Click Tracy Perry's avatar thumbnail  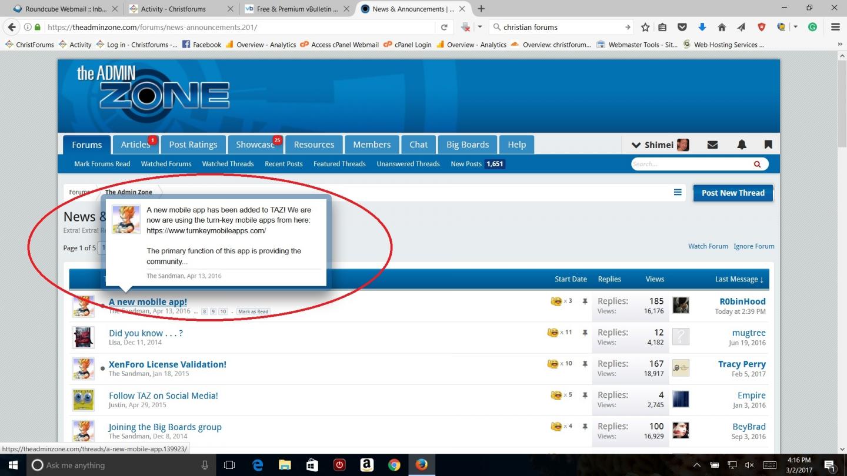click(x=681, y=368)
